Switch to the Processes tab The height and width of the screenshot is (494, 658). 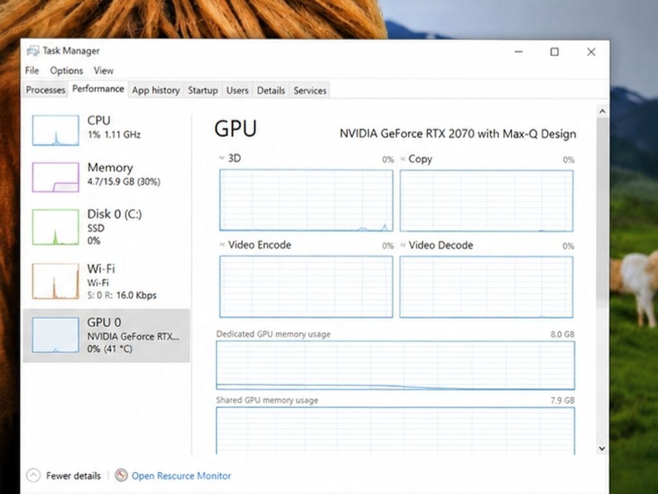click(46, 90)
